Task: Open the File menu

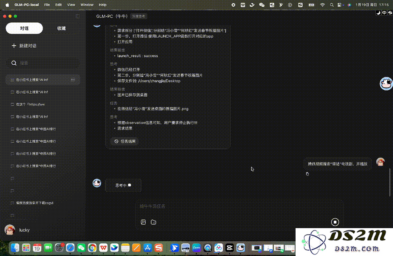Action: (47, 5)
